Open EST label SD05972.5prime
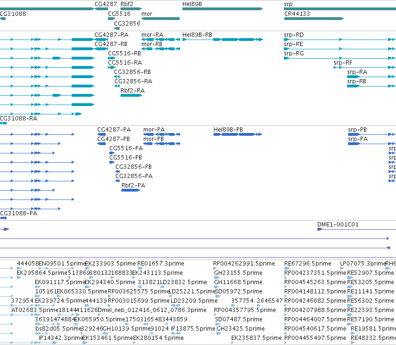The image size is (396, 345). 239,292
